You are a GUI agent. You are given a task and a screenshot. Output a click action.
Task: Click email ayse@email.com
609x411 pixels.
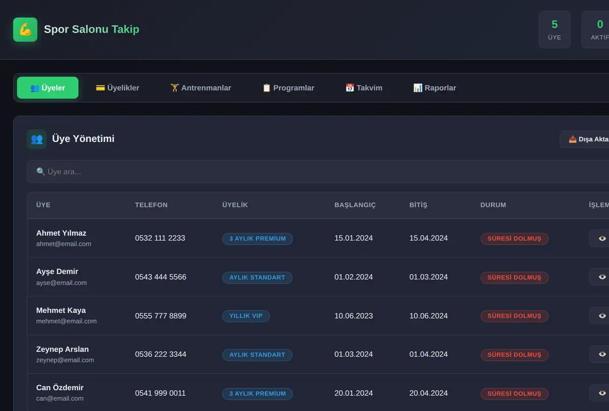pyautogui.click(x=61, y=283)
